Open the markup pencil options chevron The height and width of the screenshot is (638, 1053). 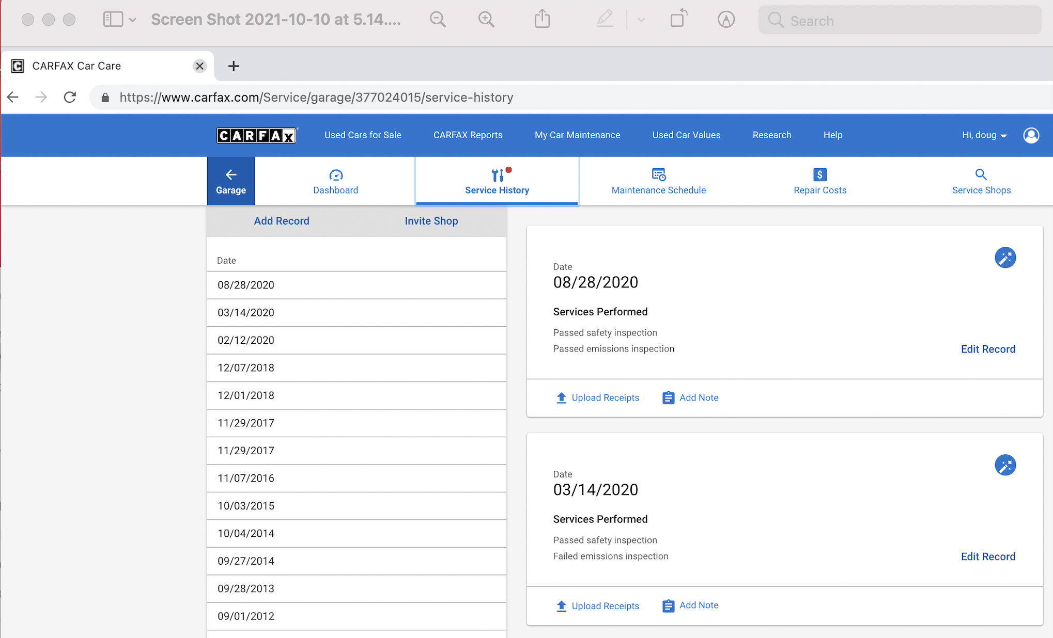(641, 20)
